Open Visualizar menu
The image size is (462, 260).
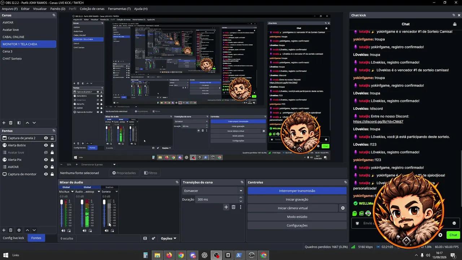tap(40, 9)
